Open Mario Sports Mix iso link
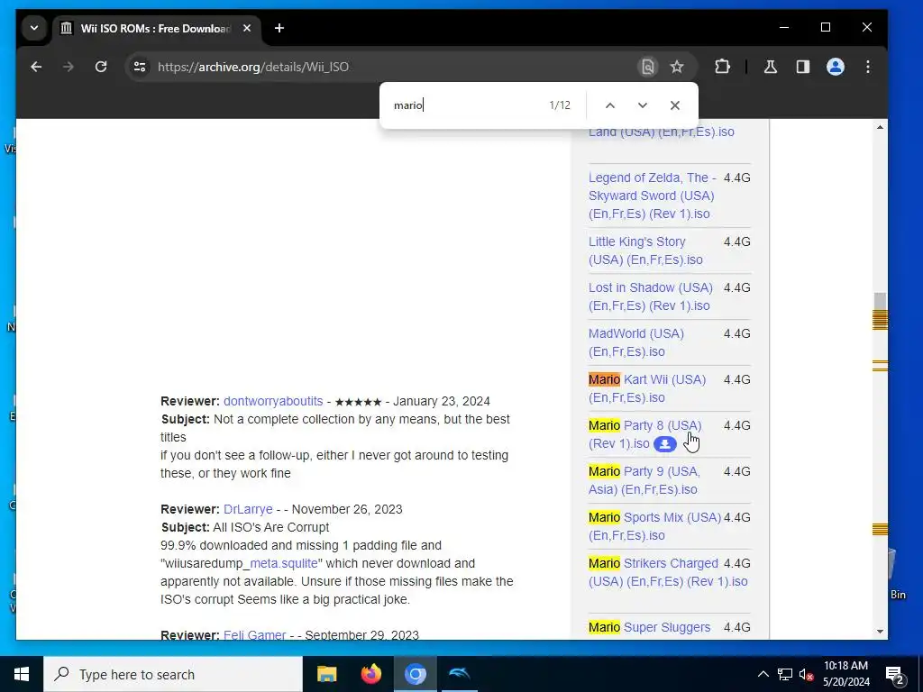This screenshot has height=692, width=923. (654, 526)
